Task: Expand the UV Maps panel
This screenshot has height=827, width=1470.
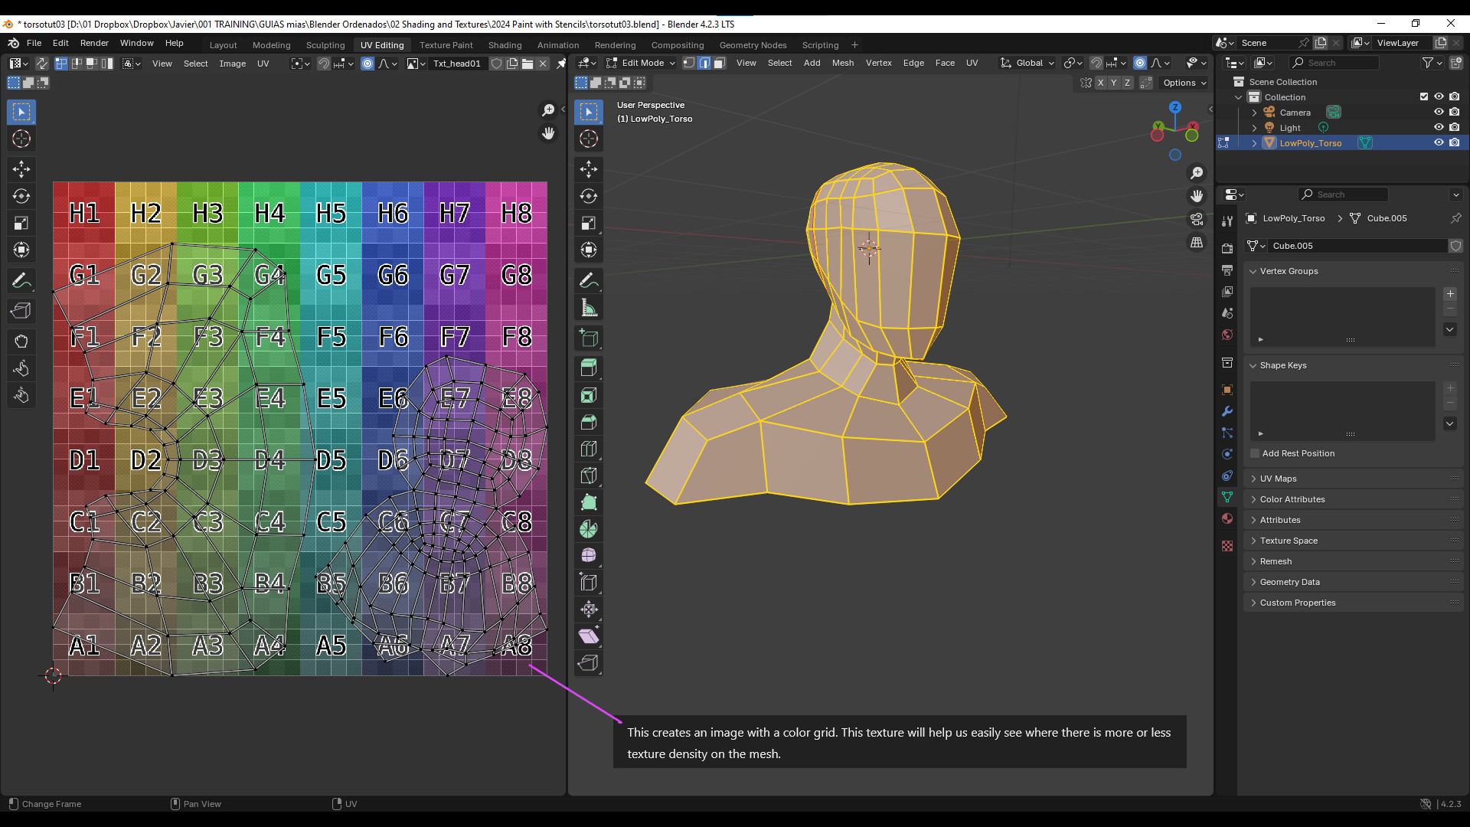Action: coord(1354,479)
